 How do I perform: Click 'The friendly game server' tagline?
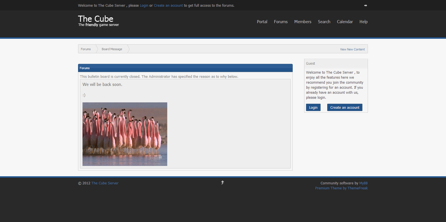(x=99, y=25)
